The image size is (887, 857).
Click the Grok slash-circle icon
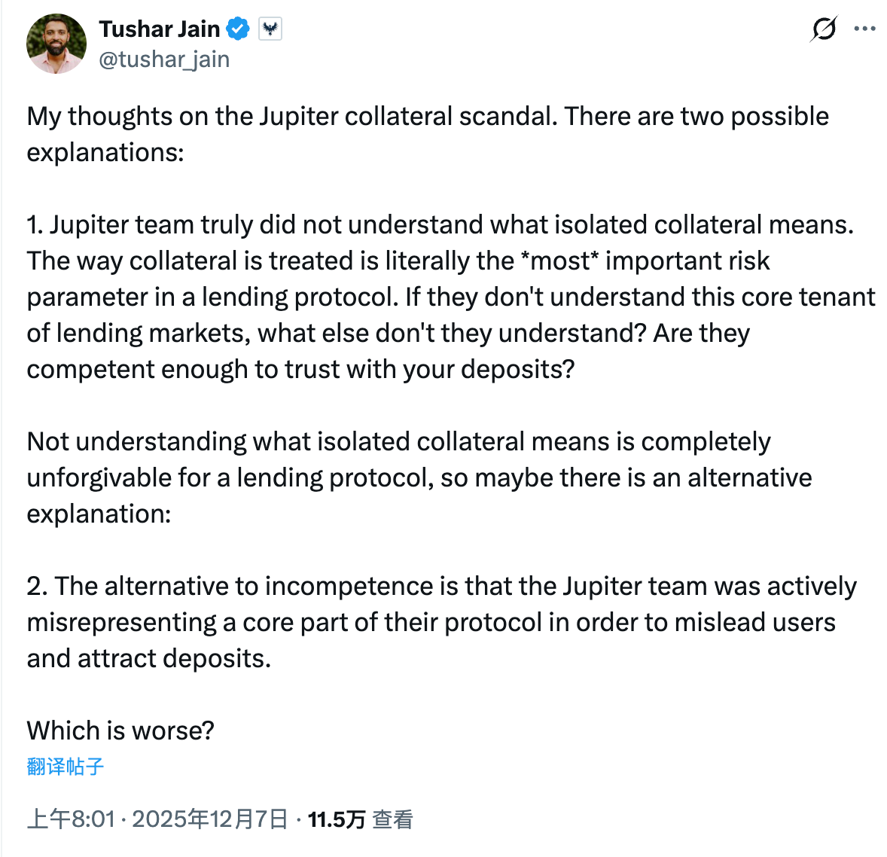[x=824, y=29]
